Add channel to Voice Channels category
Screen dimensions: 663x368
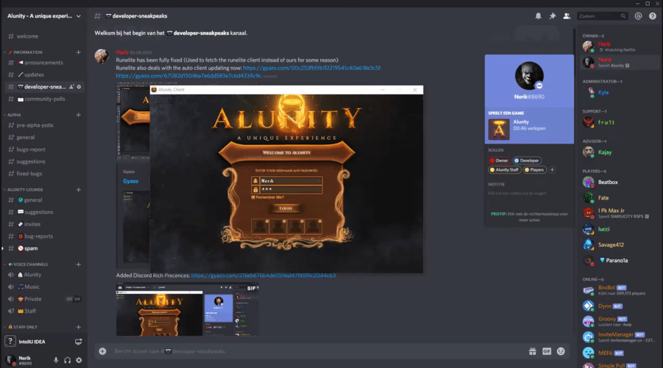coord(78,265)
